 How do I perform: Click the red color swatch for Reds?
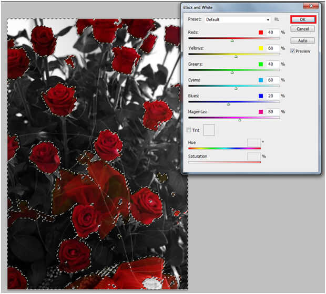(x=260, y=32)
